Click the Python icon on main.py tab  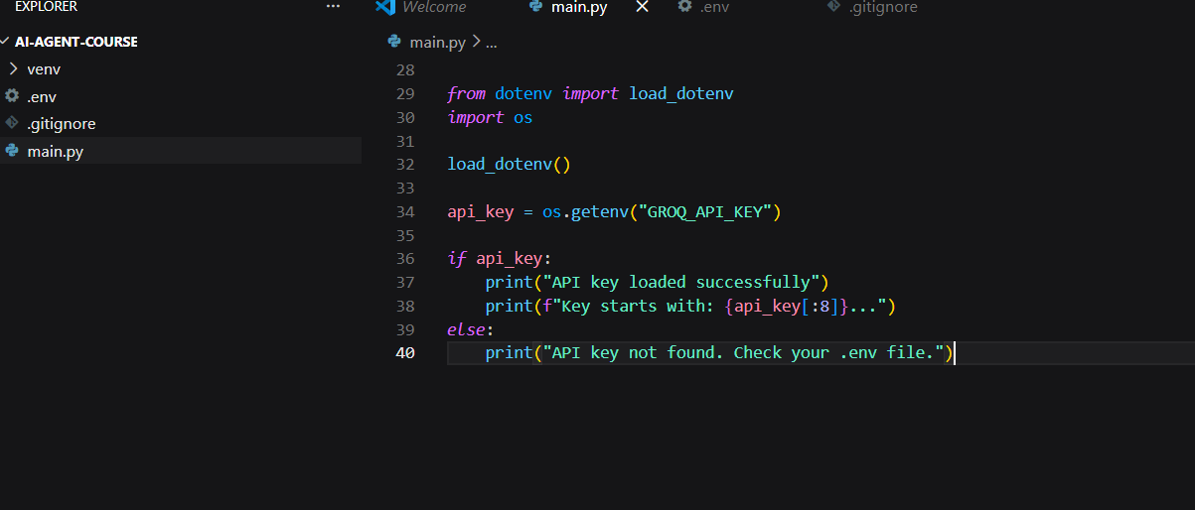[x=536, y=6]
